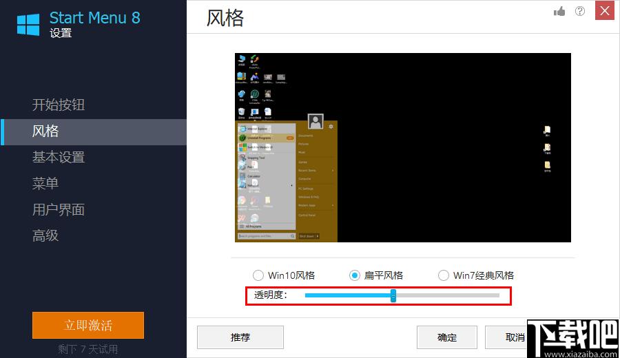The height and width of the screenshot is (358, 620).
Task: Confirm settings with the 确定 button
Action: point(447,337)
